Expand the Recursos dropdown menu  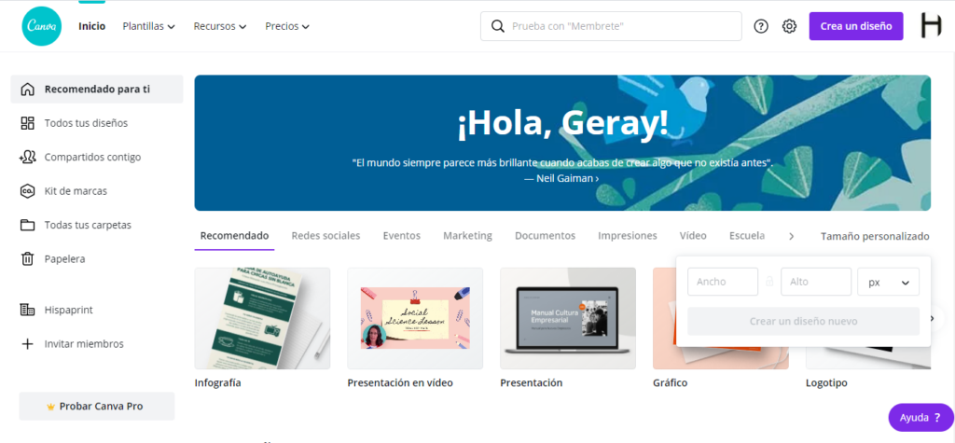[x=220, y=26]
